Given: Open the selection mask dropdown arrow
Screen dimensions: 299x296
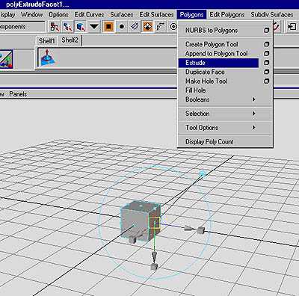Looking at the screenshot, I should [x=94, y=26].
